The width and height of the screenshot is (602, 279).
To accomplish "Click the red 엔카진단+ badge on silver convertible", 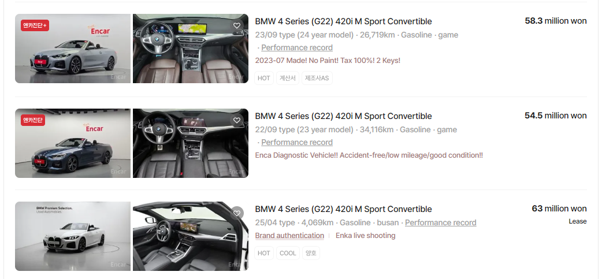I will point(35,26).
